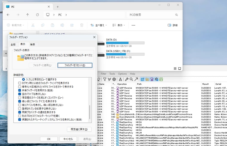Open Options menu in Process Monitor
This screenshot has height=146, width=227.
122,74
